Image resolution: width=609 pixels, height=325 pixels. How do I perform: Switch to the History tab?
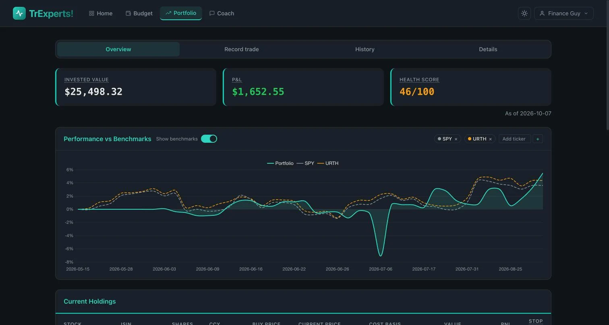point(365,49)
